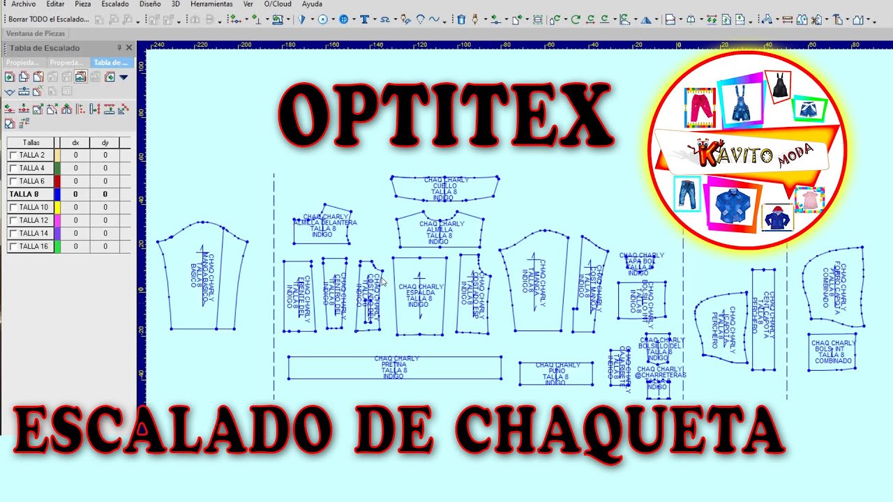Click the trash delete icon in toolbar
The image size is (893, 502).
click(461, 20)
